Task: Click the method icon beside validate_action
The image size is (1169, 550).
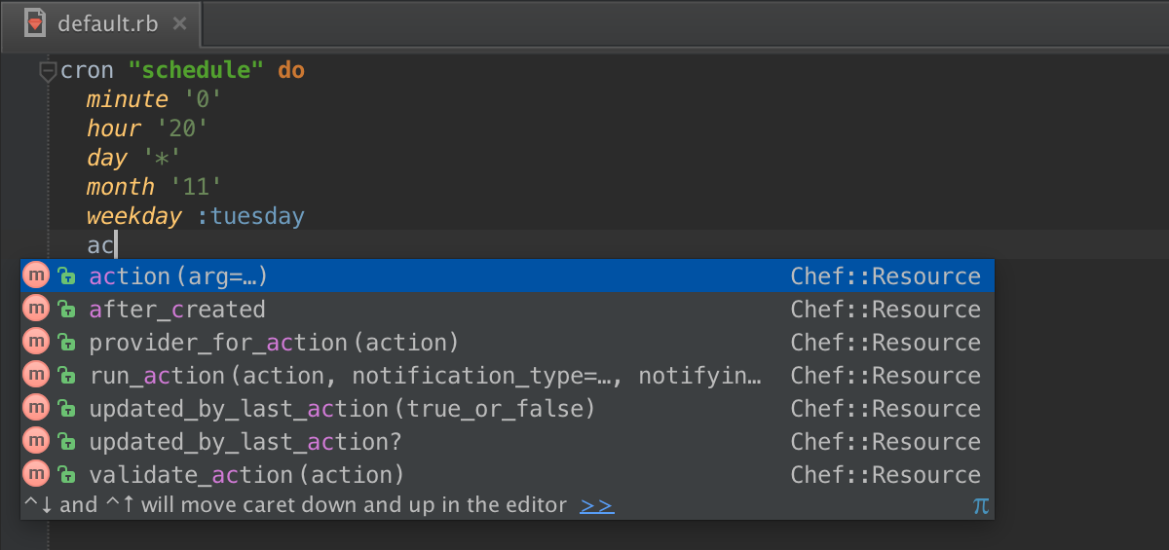Action: (36, 474)
